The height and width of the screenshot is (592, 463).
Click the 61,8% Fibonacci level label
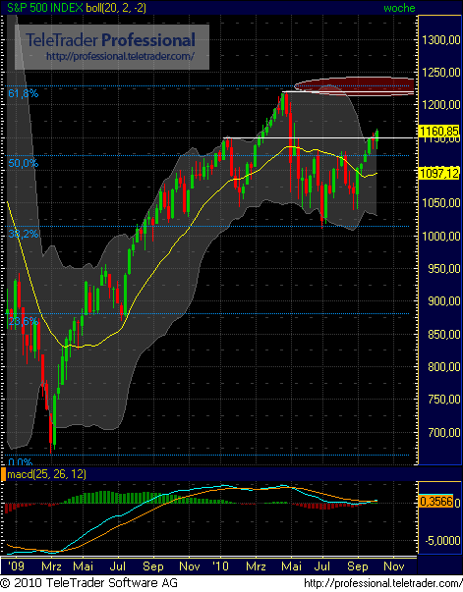pyautogui.click(x=24, y=93)
